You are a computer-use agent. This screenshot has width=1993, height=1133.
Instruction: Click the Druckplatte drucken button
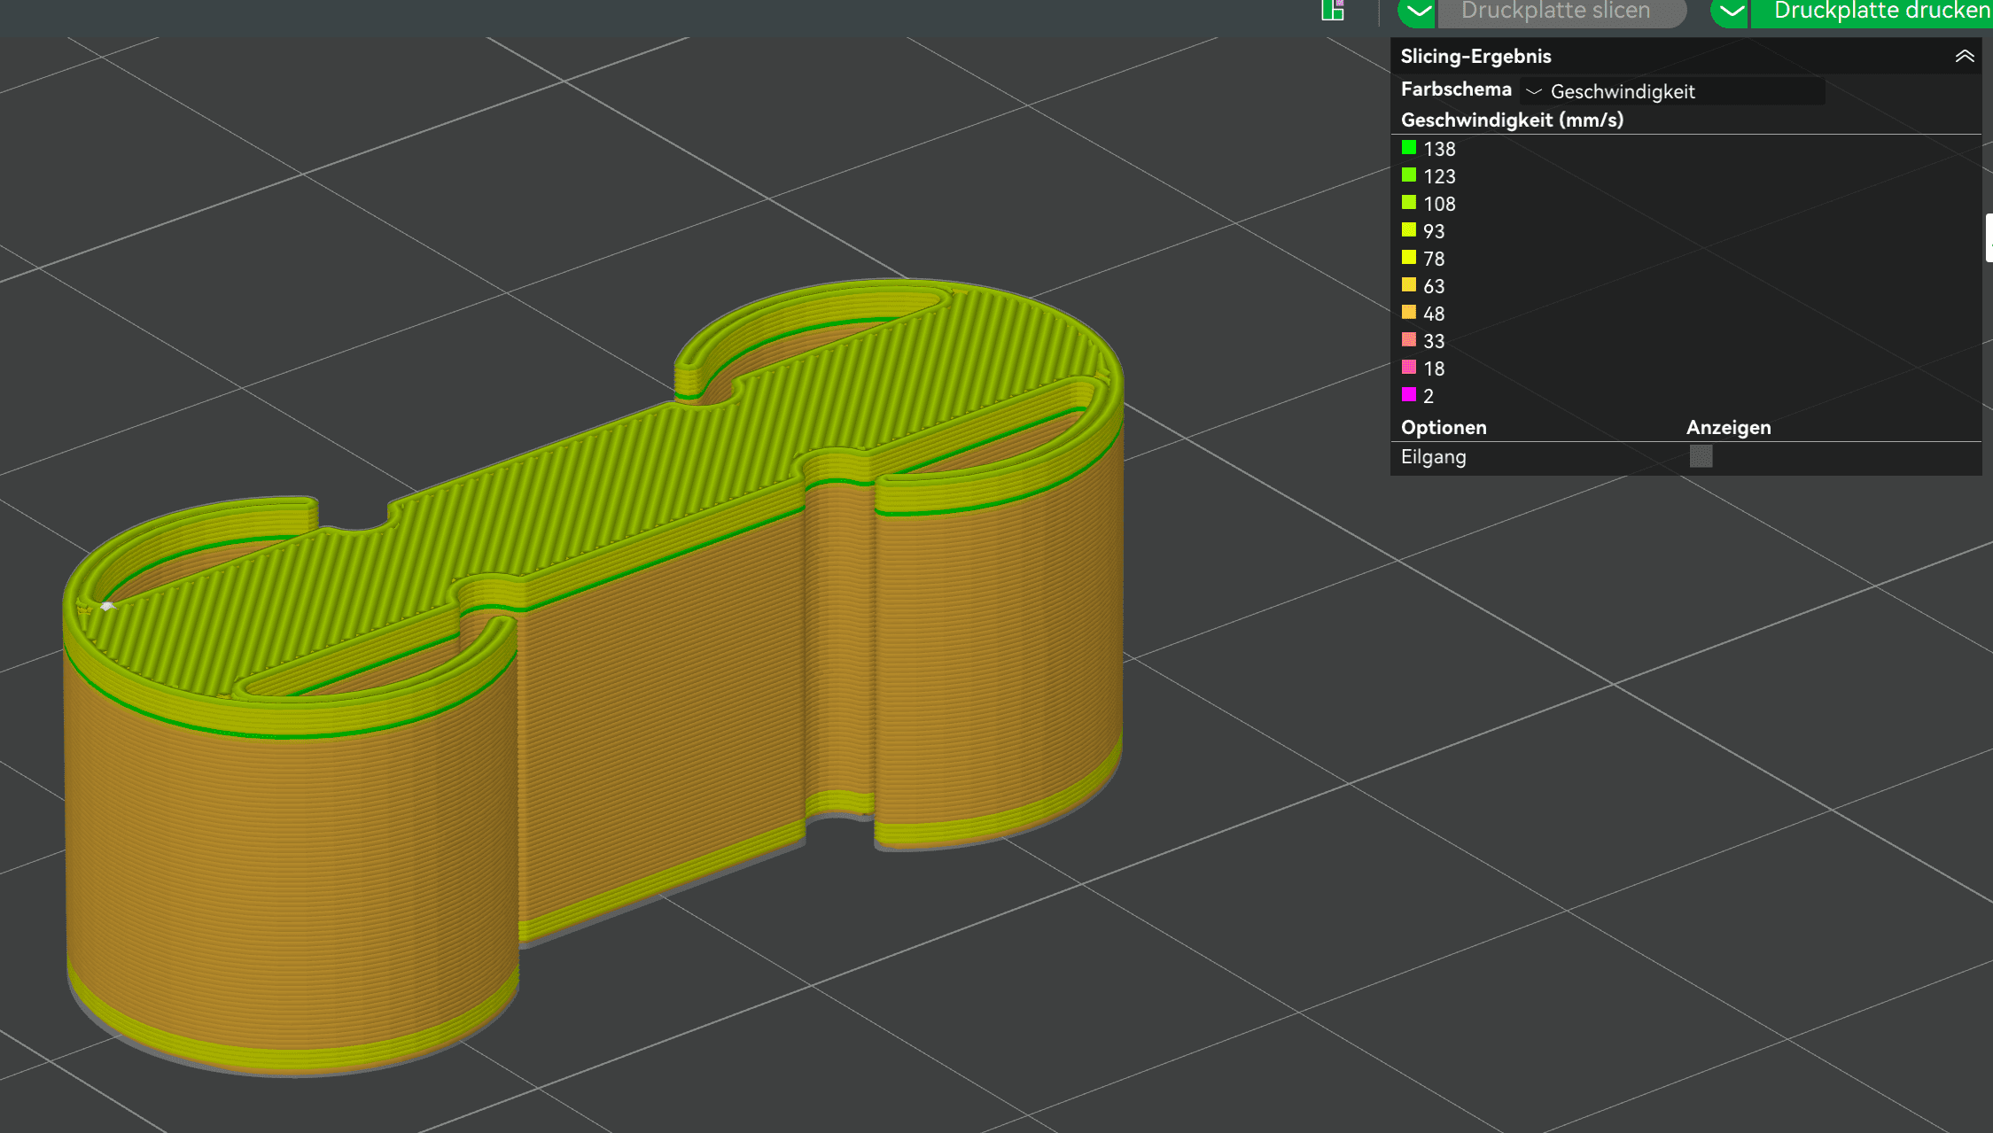pyautogui.click(x=1874, y=12)
